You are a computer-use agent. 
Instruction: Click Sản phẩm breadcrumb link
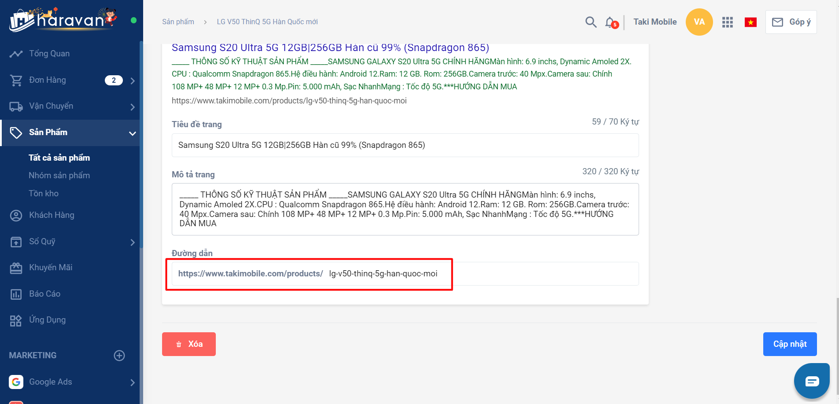point(178,22)
